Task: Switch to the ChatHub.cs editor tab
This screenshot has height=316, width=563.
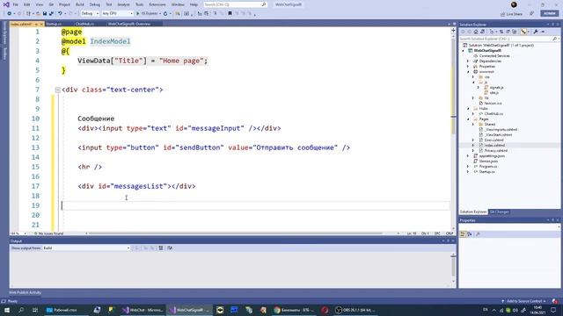Action: (84, 24)
